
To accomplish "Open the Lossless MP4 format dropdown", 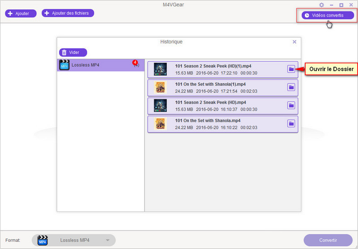I will [74, 240].
